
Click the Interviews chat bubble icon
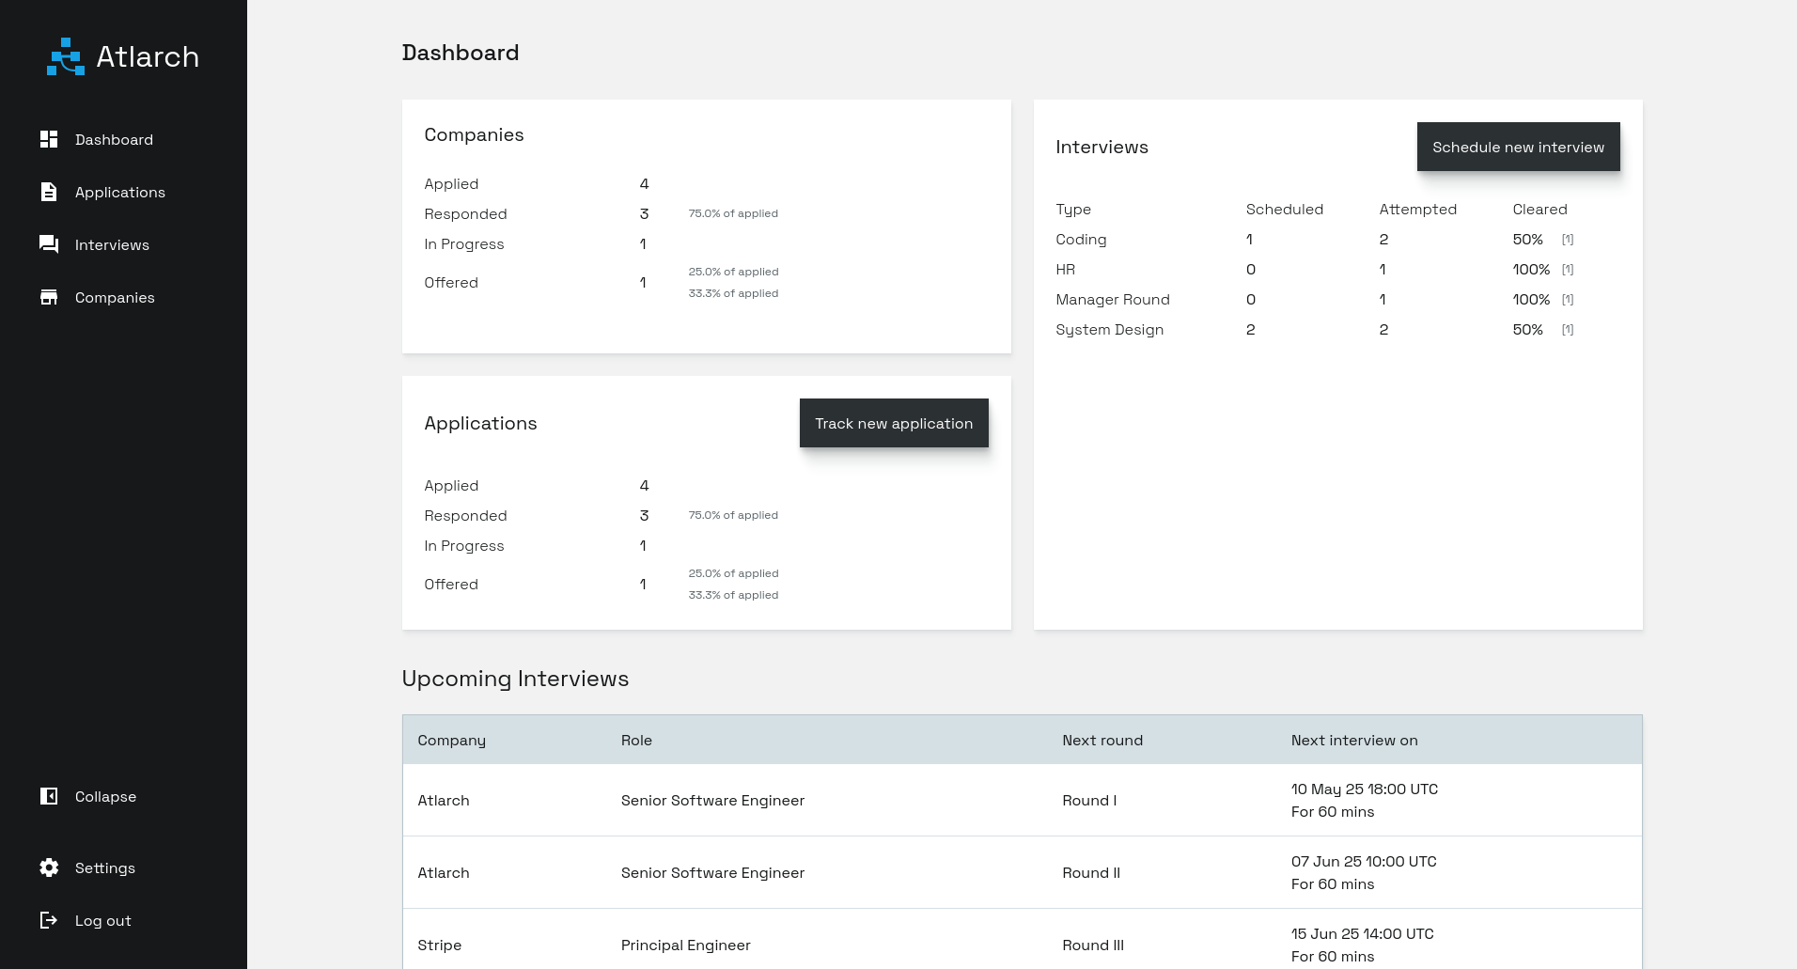point(49,244)
